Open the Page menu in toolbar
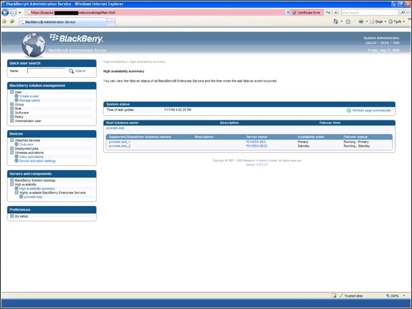The width and height of the screenshot is (412, 309). click(x=378, y=21)
